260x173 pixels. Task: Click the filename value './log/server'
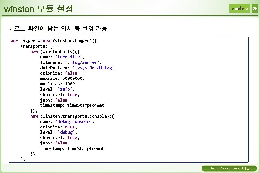click(x=82, y=62)
